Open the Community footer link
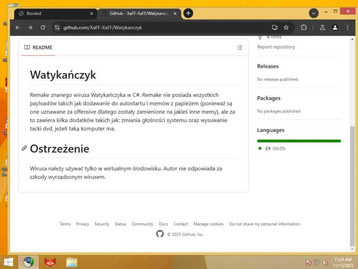The image size is (358, 269). coord(142,224)
